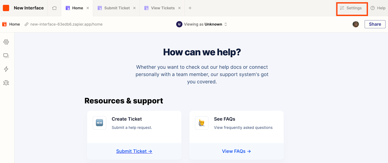Follow the Submit Ticket link
This screenshot has height=163, width=388.
tap(134, 151)
